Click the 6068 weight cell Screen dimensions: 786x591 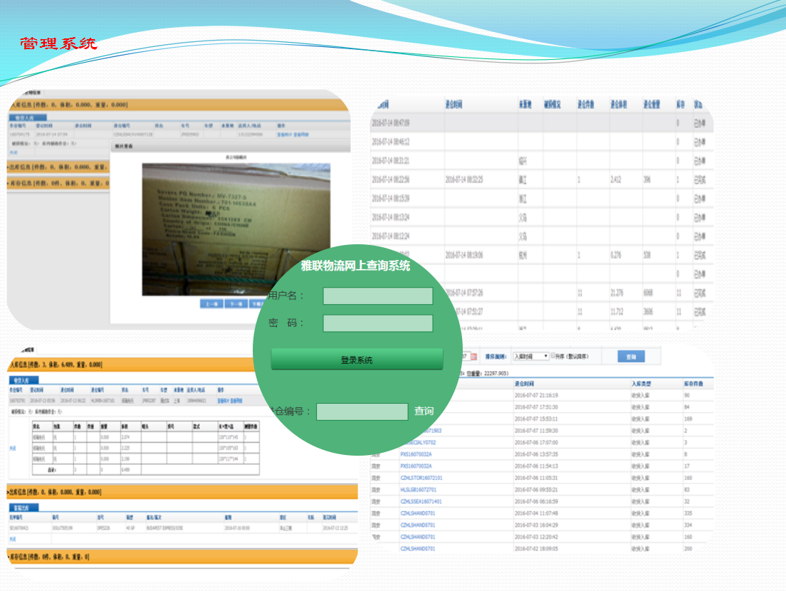648,293
